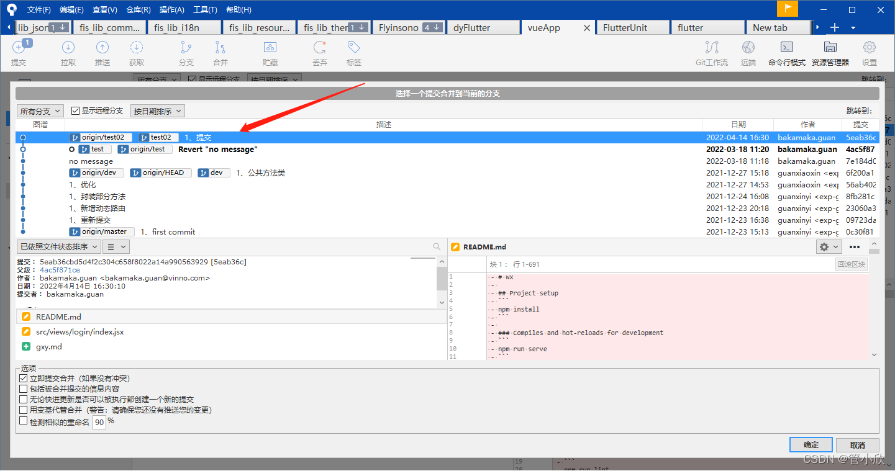
Task: Enable 包括被合并提交的信息内容 checkbox
Action: coord(24,388)
